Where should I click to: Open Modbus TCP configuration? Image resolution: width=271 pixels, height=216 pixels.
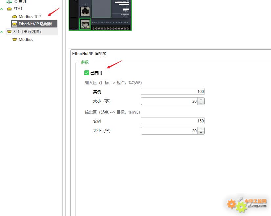pos(30,17)
